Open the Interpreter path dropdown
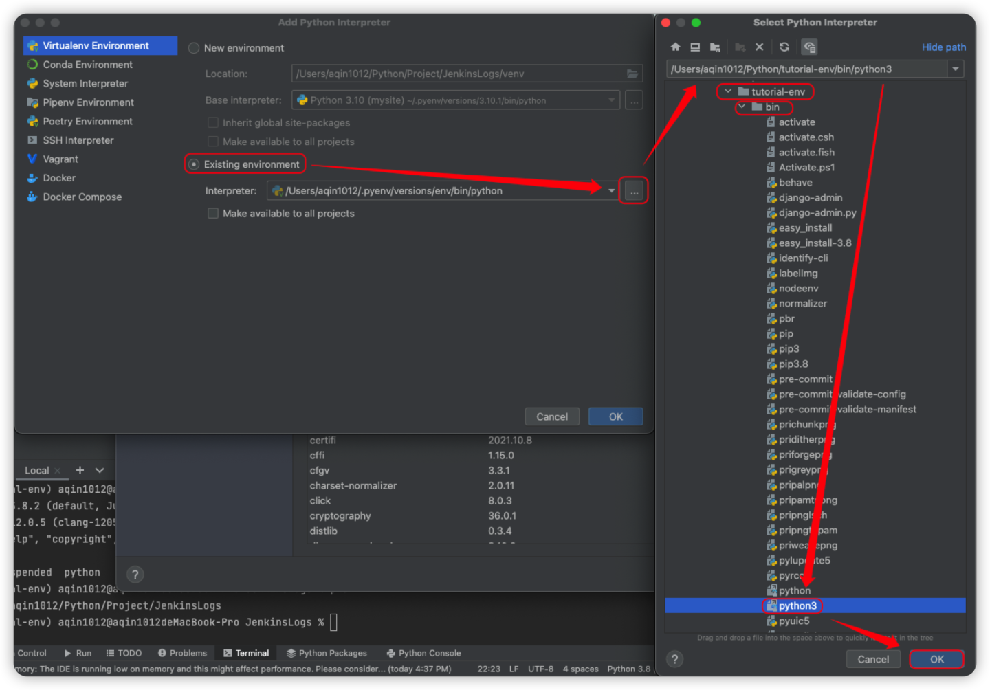Image resolution: width=990 pixels, height=690 pixels. point(611,191)
